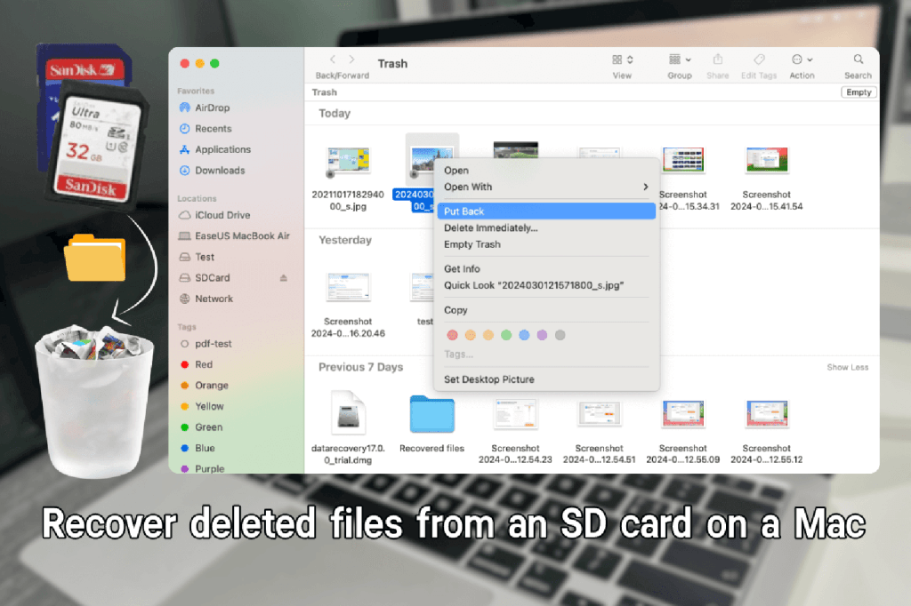Image resolution: width=911 pixels, height=606 pixels.
Task: Choose Get Info in context menu
Action: pyautogui.click(x=462, y=268)
